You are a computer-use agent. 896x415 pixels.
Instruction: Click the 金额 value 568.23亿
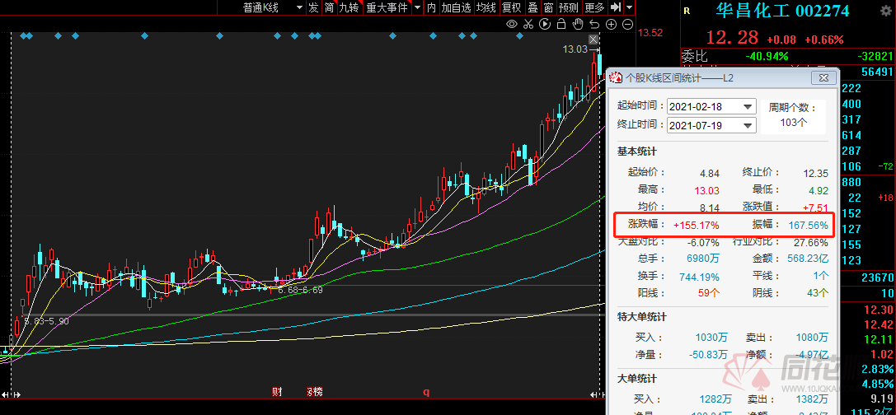[x=807, y=258]
